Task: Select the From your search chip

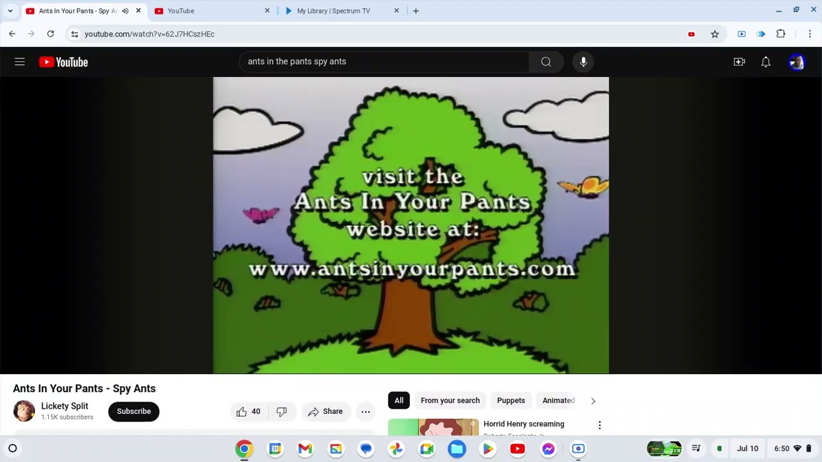Action: [450, 400]
